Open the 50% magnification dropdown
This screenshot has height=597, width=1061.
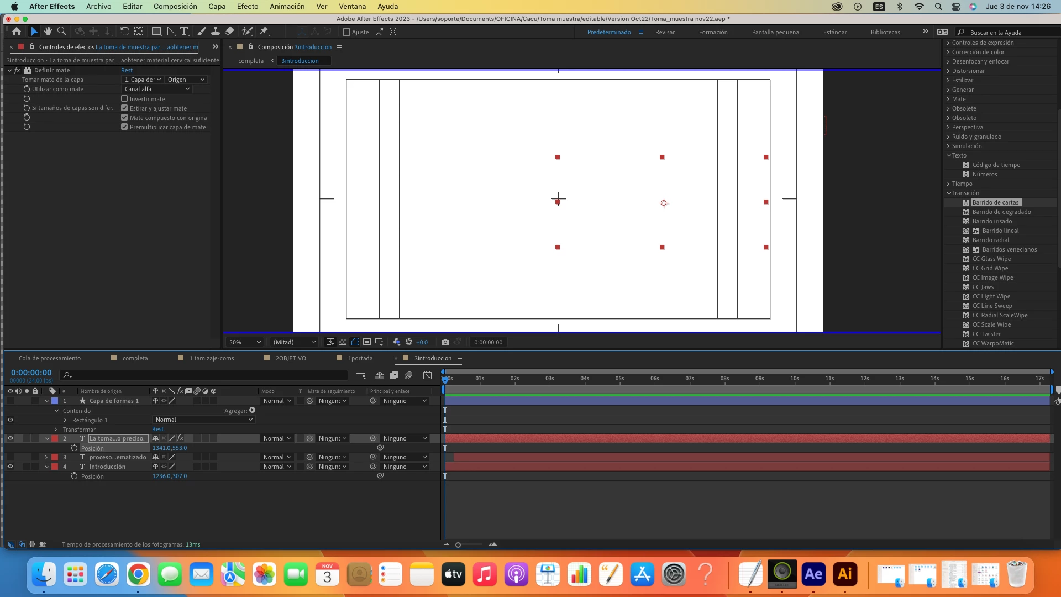click(x=244, y=342)
